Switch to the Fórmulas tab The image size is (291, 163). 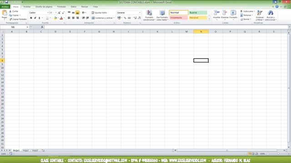[61, 7]
